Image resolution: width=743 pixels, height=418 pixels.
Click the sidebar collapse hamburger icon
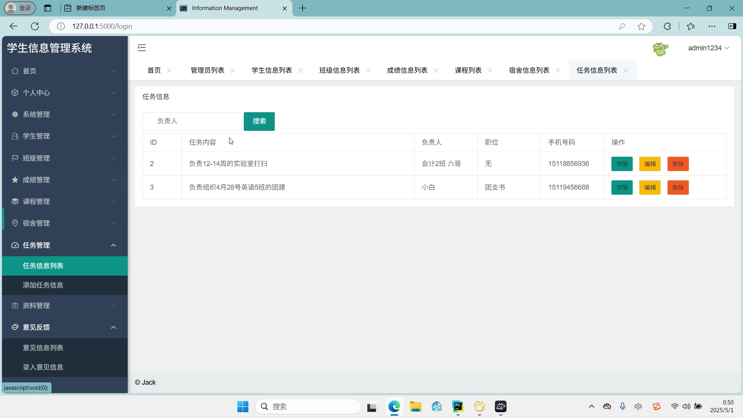pos(141,48)
